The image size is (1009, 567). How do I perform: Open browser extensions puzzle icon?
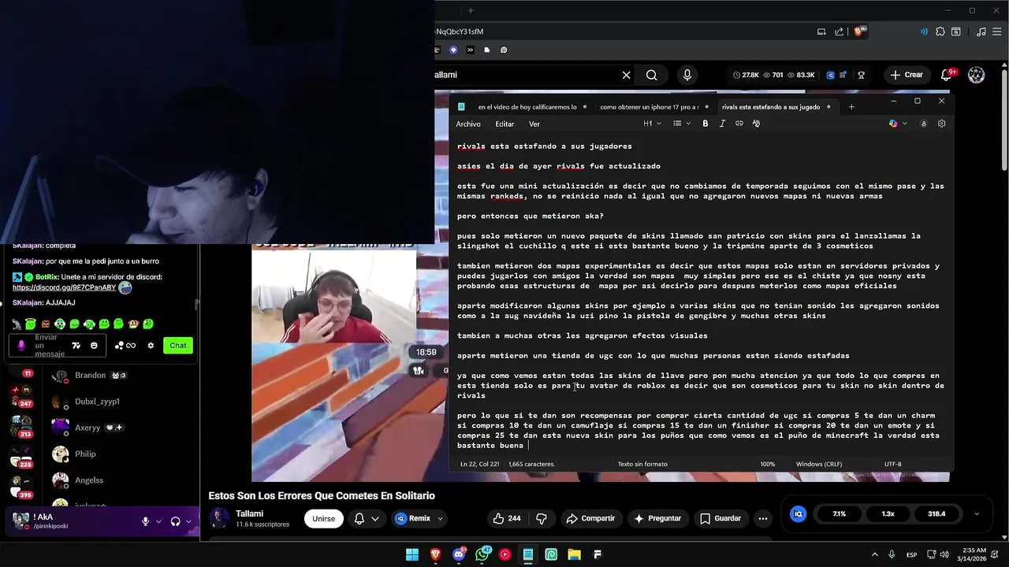(x=940, y=31)
